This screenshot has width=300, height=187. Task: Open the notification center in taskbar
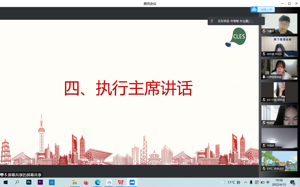coord(293,182)
